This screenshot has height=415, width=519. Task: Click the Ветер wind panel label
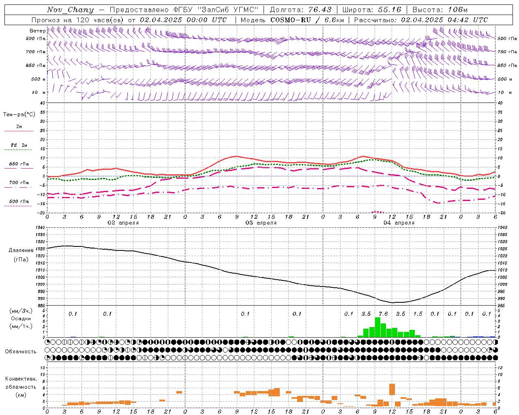(x=37, y=31)
